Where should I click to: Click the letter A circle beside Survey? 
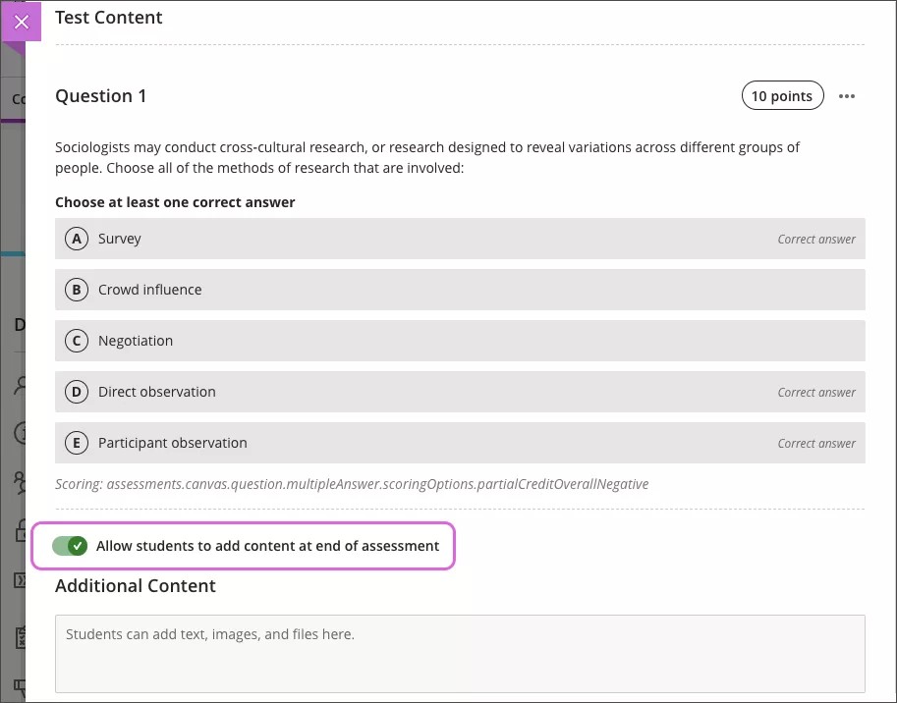[x=77, y=238]
